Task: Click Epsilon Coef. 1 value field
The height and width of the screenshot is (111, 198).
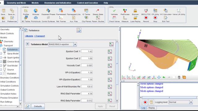Action: pyautogui.click(x=87, y=51)
